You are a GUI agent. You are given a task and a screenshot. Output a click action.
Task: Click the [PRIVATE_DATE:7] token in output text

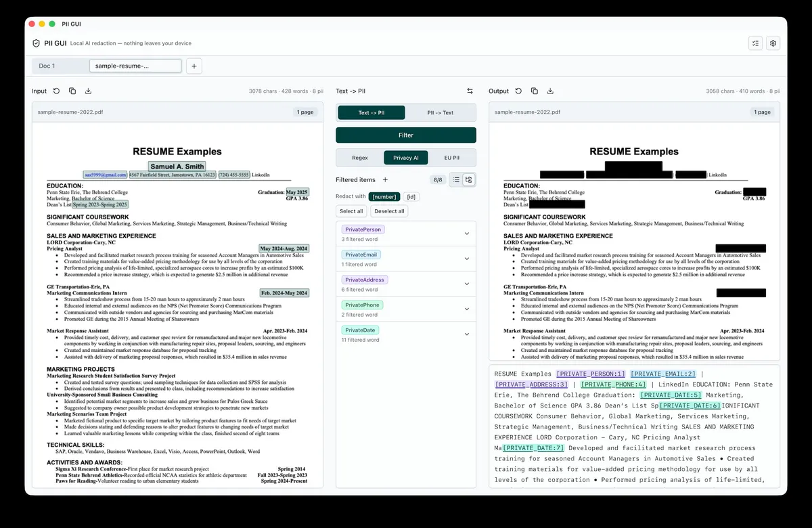533,448
